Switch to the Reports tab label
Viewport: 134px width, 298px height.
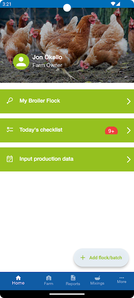point(73,284)
